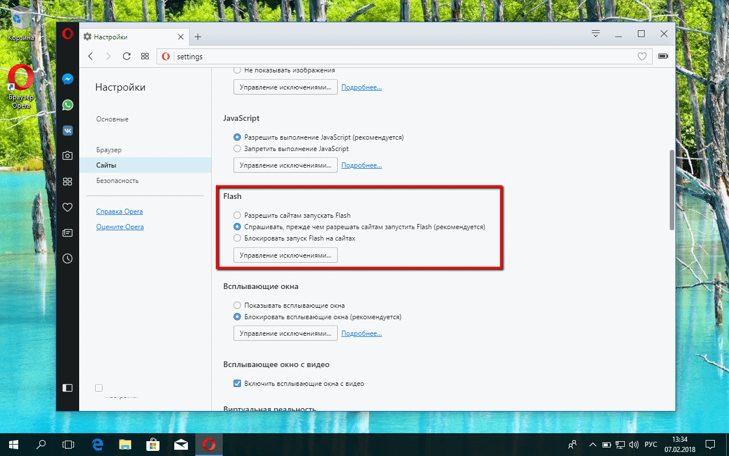Add page to bookmarks via address bar heart
The width and height of the screenshot is (729, 456).
click(x=642, y=56)
